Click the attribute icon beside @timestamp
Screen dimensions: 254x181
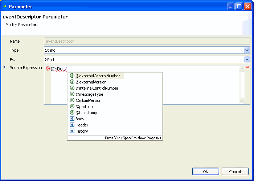pos(72,112)
